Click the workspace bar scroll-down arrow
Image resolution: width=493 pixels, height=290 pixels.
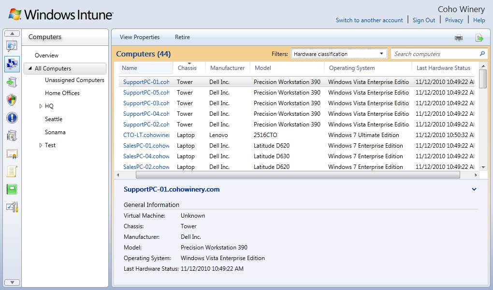point(12,282)
